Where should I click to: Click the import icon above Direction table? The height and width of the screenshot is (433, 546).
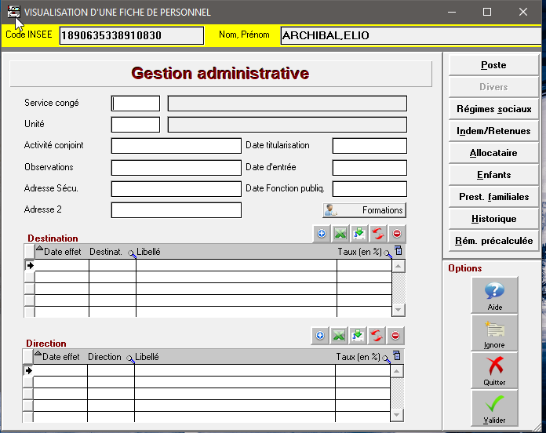coord(359,336)
